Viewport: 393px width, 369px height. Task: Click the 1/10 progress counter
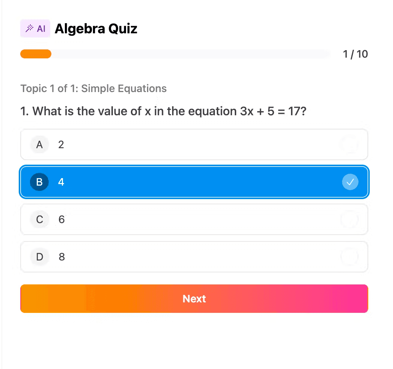[355, 54]
